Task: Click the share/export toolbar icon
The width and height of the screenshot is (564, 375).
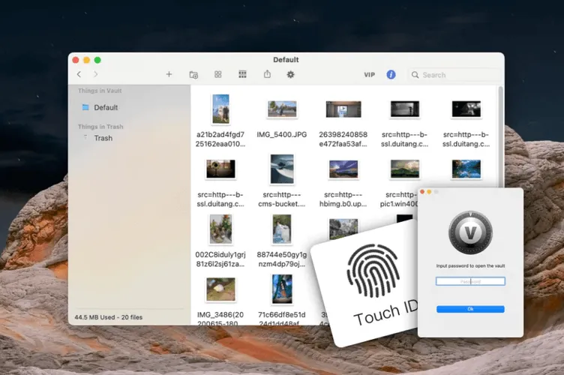Action: 267,74
